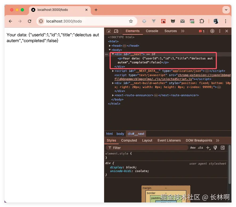236x207 pixels.
Task: Toggle the device toolbar emulation
Action: (116, 31)
